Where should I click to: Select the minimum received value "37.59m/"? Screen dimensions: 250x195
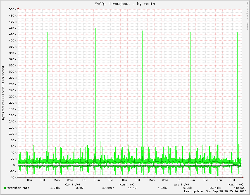(x=108, y=188)
